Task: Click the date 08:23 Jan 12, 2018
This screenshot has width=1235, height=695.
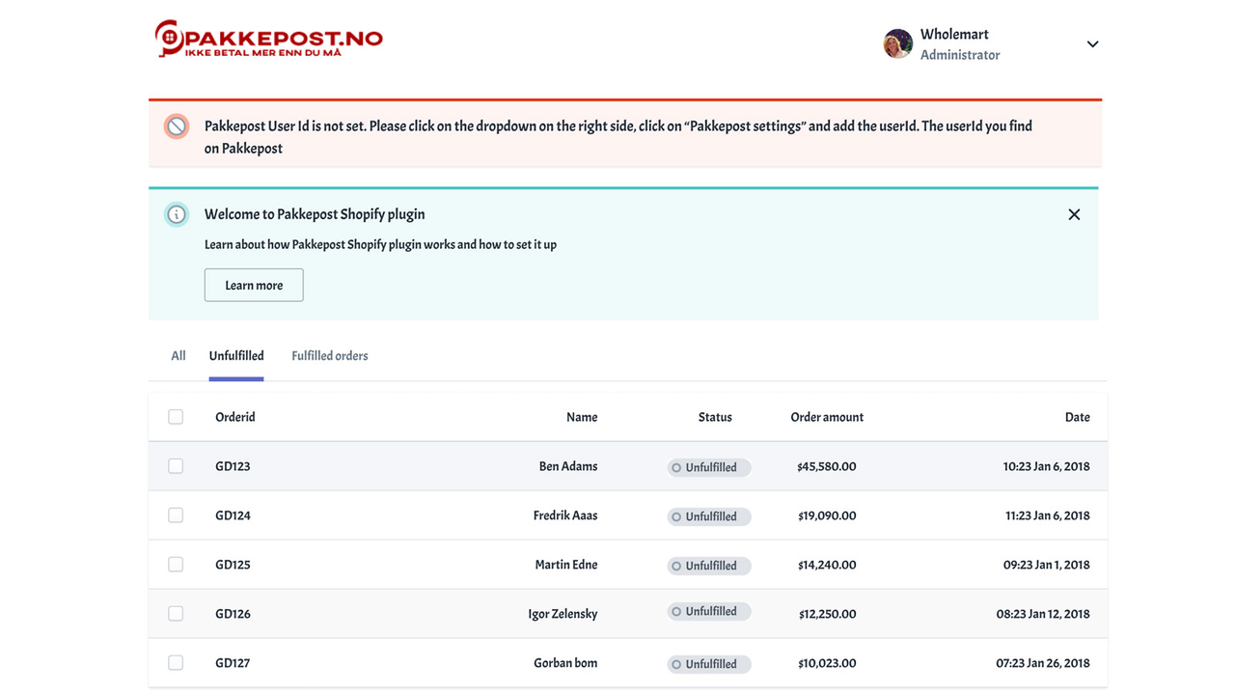Action: click(x=1043, y=614)
